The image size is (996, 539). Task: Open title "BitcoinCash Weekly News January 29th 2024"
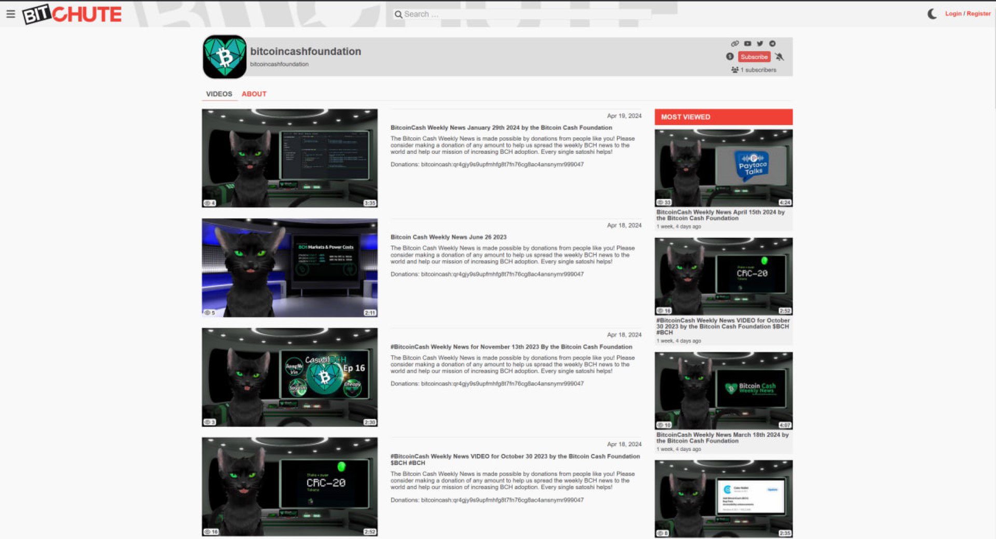tap(501, 127)
